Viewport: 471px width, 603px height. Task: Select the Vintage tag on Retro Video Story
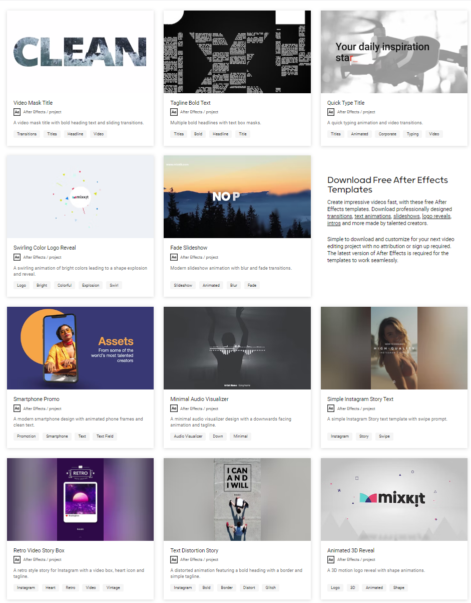click(x=113, y=587)
